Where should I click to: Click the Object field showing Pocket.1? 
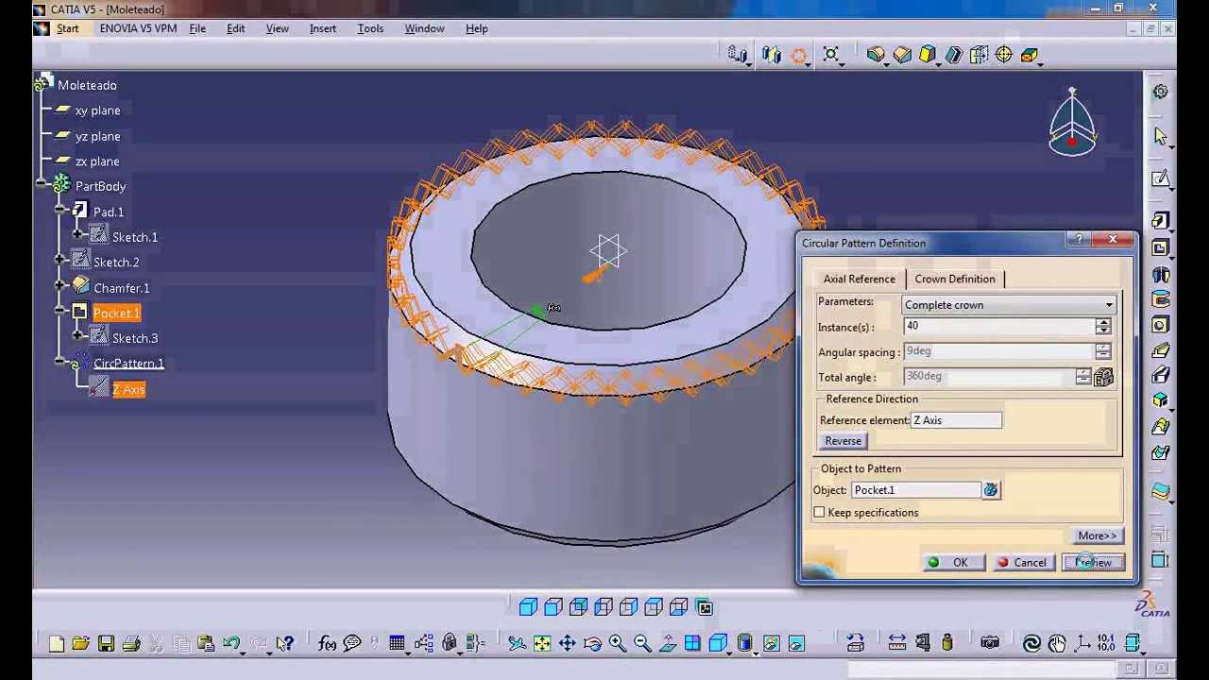coord(916,490)
